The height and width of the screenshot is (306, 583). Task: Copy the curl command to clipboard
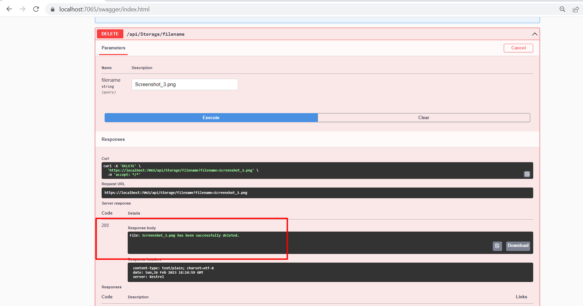pyautogui.click(x=527, y=174)
